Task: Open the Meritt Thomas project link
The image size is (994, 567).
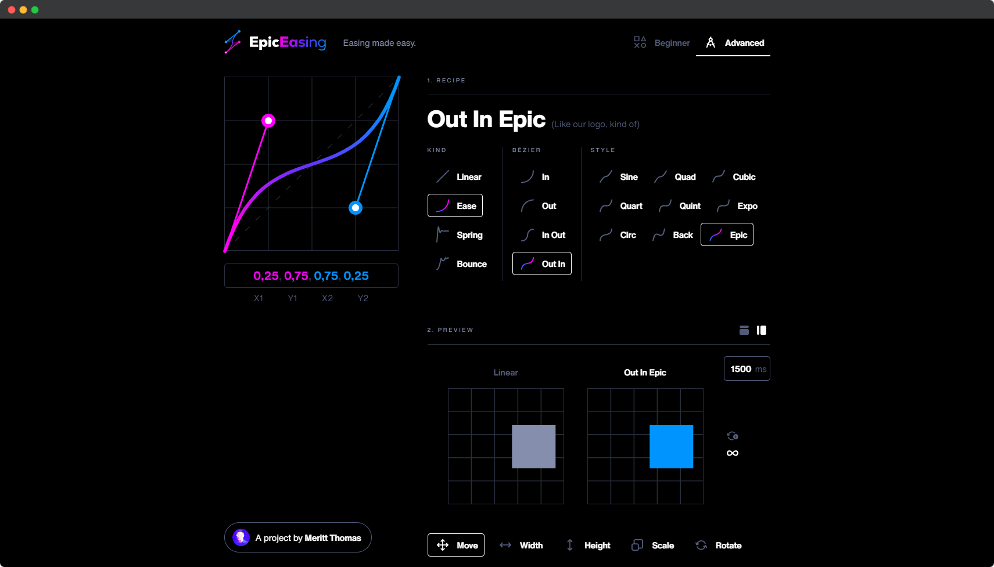Action: pyautogui.click(x=298, y=537)
